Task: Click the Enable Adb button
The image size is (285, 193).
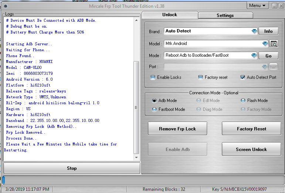Action: [x=177, y=149]
